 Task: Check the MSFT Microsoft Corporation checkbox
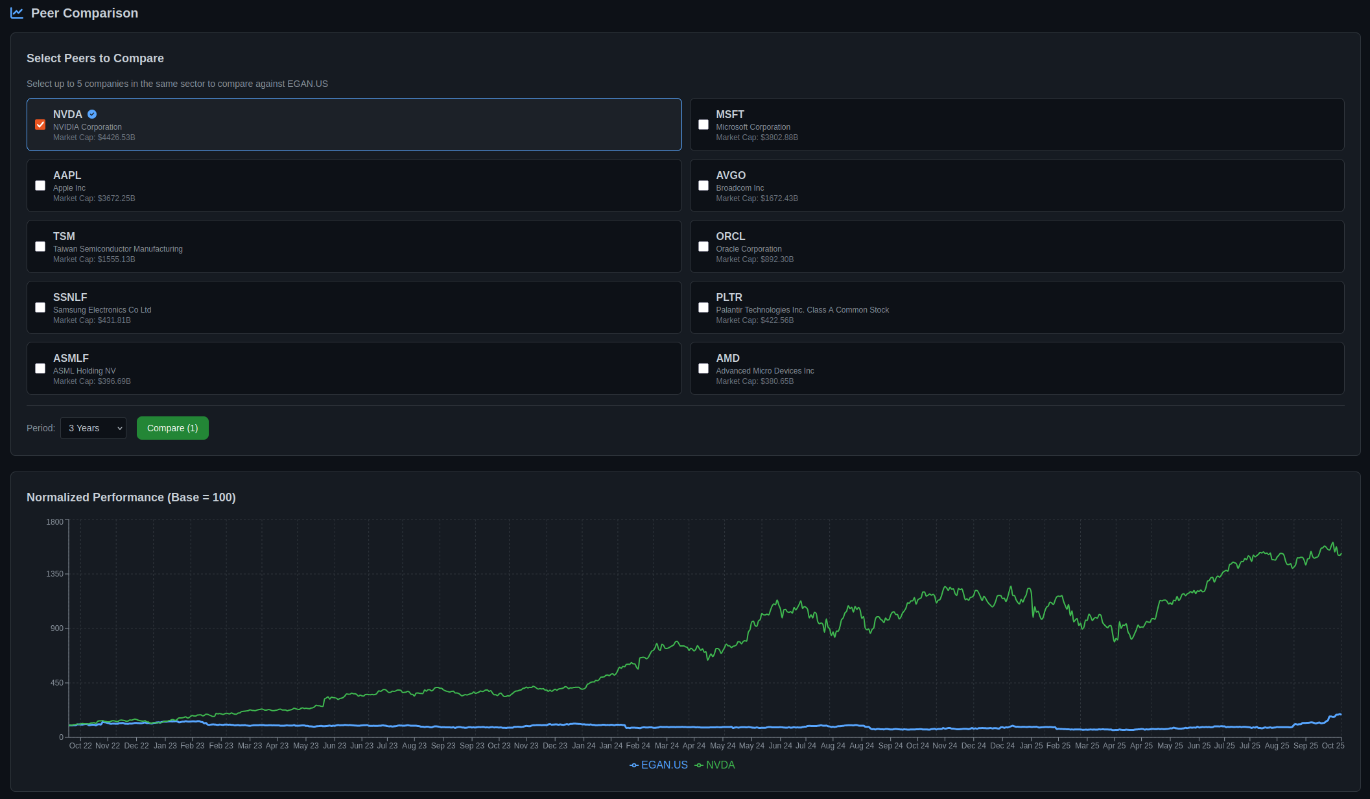pos(703,125)
